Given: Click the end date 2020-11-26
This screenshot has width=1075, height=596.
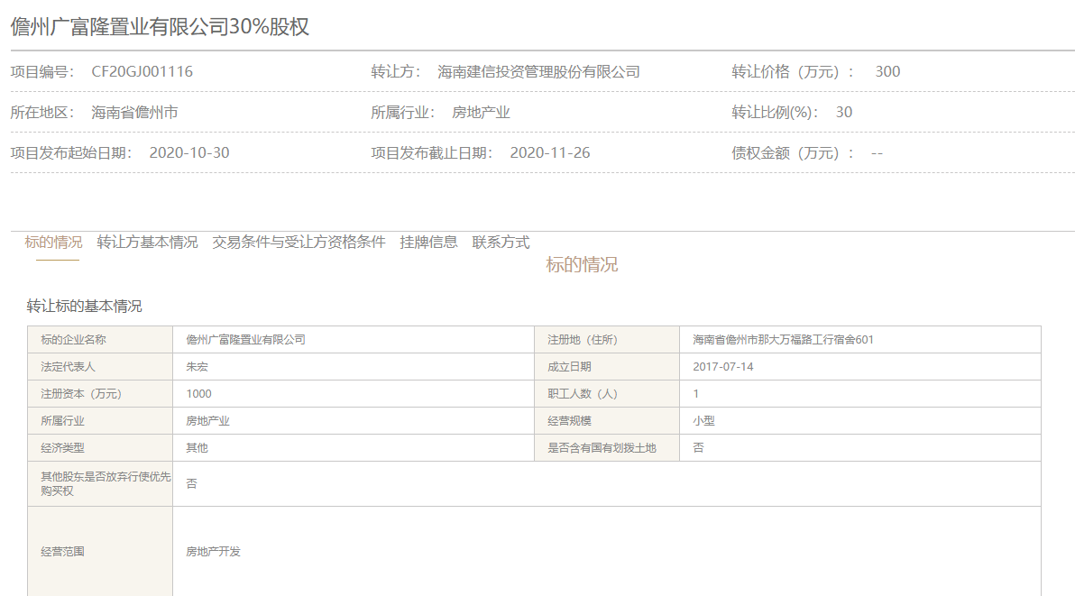Looking at the screenshot, I should (553, 151).
